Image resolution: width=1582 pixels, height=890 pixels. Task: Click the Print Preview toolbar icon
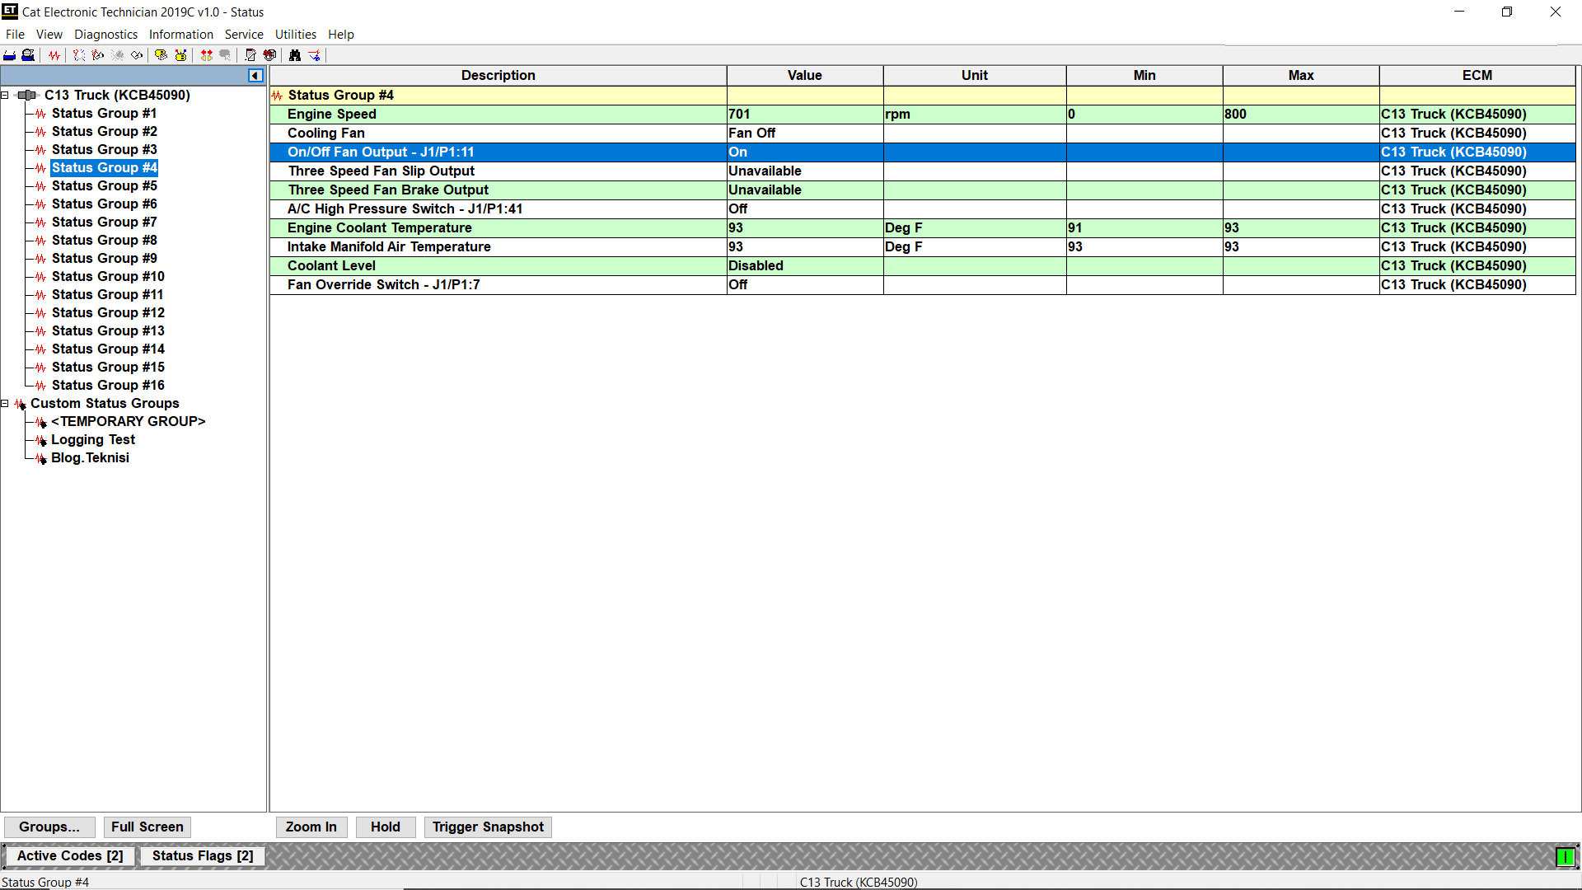pyautogui.click(x=28, y=55)
